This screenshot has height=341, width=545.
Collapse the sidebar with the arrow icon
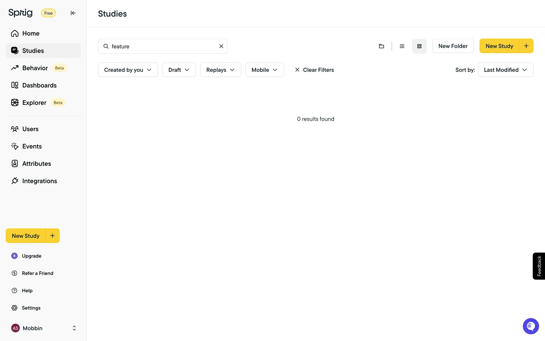coord(73,13)
